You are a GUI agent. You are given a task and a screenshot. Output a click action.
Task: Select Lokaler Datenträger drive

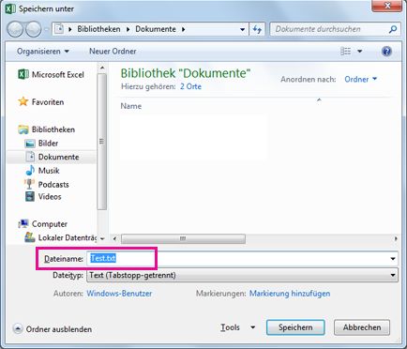pos(61,237)
